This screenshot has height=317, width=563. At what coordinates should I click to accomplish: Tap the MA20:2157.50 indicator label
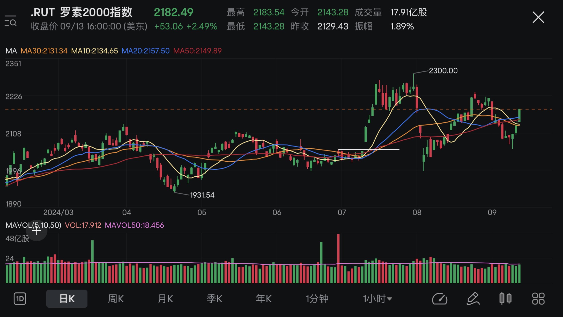point(145,51)
